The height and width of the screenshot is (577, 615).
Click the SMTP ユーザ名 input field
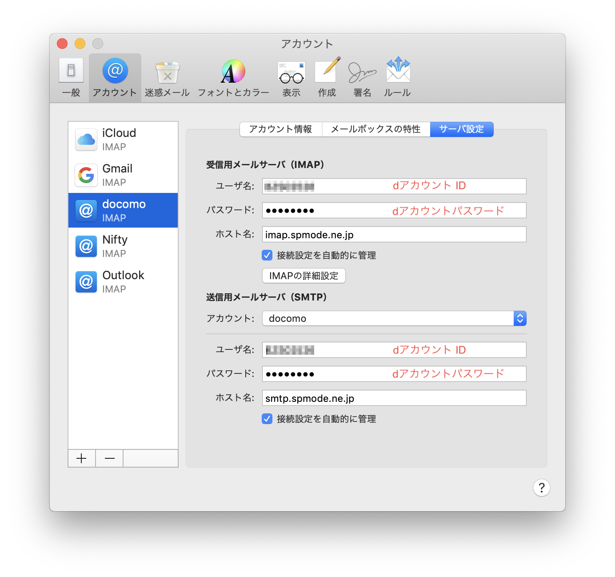pyautogui.click(x=394, y=350)
